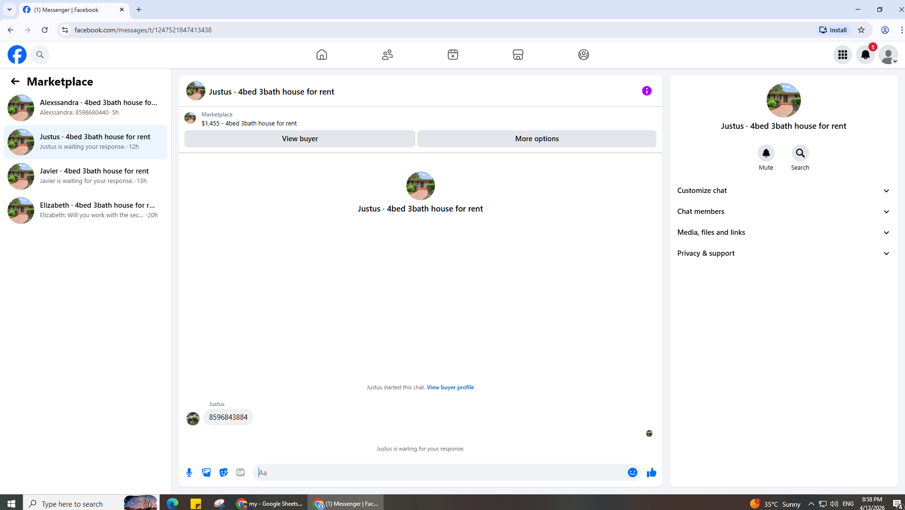The height and width of the screenshot is (510, 905).
Task: Choose a GIF icon
Action: coord(241,472)
